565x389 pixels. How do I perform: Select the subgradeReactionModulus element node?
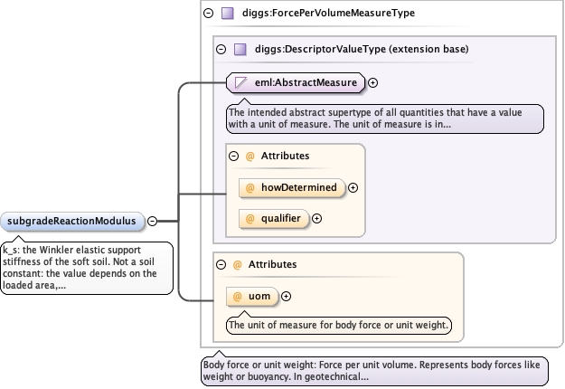[72, 221]
